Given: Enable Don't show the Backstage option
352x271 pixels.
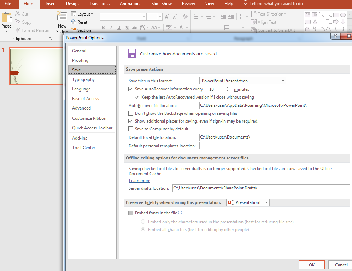Looking at the screenshot, I should pyautogui.click(x=130, y=113).
